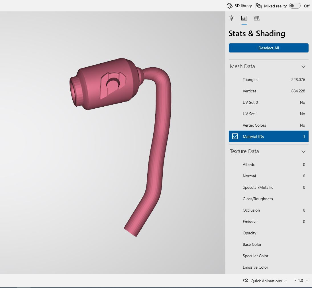Select the Albedo texture row
This screenshot has height=288, width=312.
point(269,165)
